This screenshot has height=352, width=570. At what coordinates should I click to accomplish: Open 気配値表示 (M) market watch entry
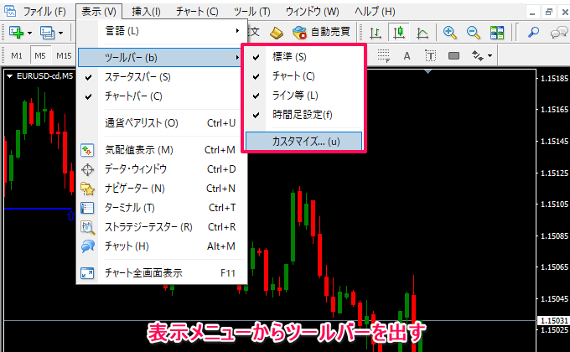pyautogui.click(x=161, y=150)
